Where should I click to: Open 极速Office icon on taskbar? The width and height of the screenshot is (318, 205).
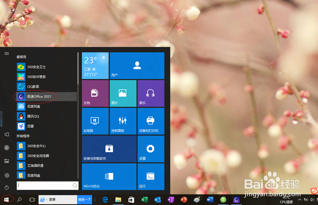coord(236,200)
